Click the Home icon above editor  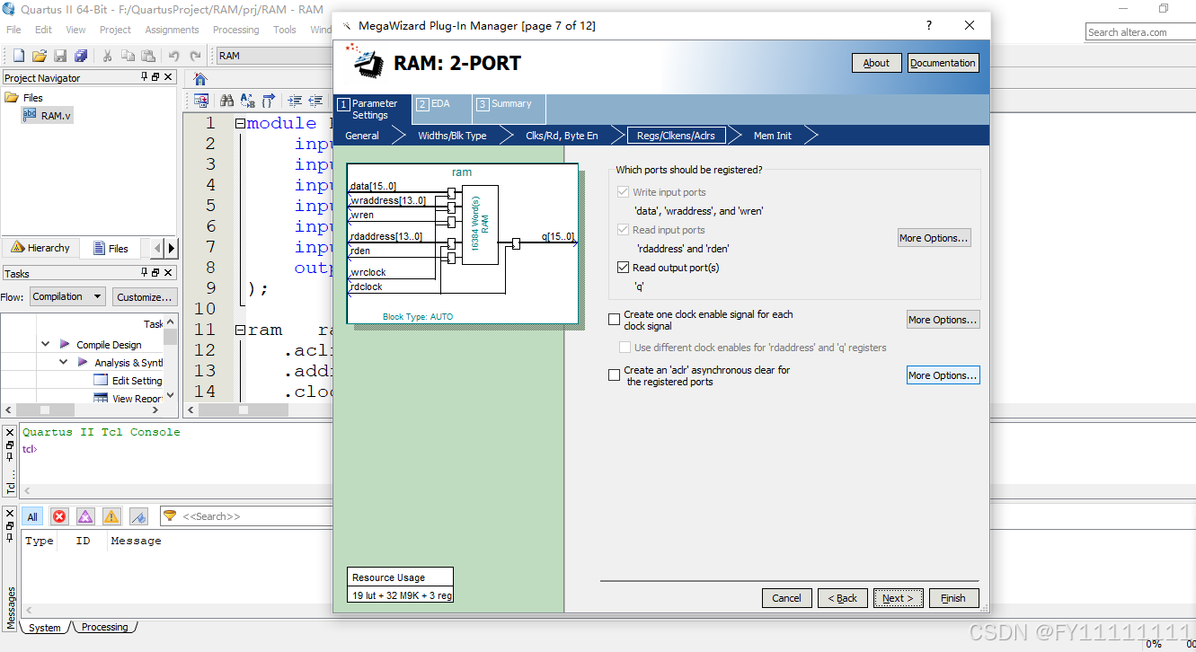point(200,79)
